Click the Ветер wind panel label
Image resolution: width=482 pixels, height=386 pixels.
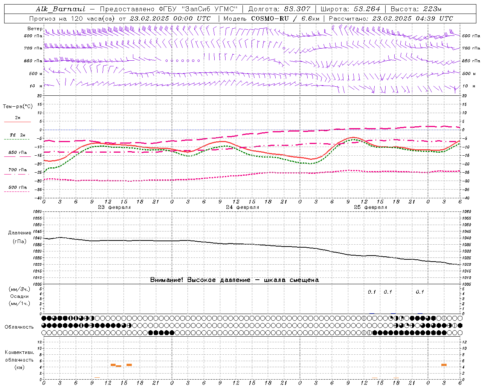click(x=35, y=29)
